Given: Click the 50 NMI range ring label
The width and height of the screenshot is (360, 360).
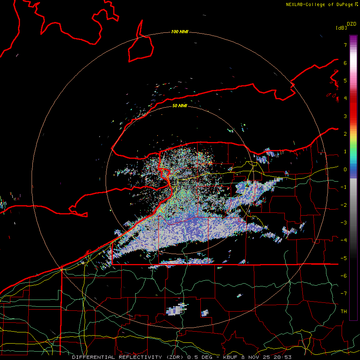Looking at the screenshot, I should point(180,106).
